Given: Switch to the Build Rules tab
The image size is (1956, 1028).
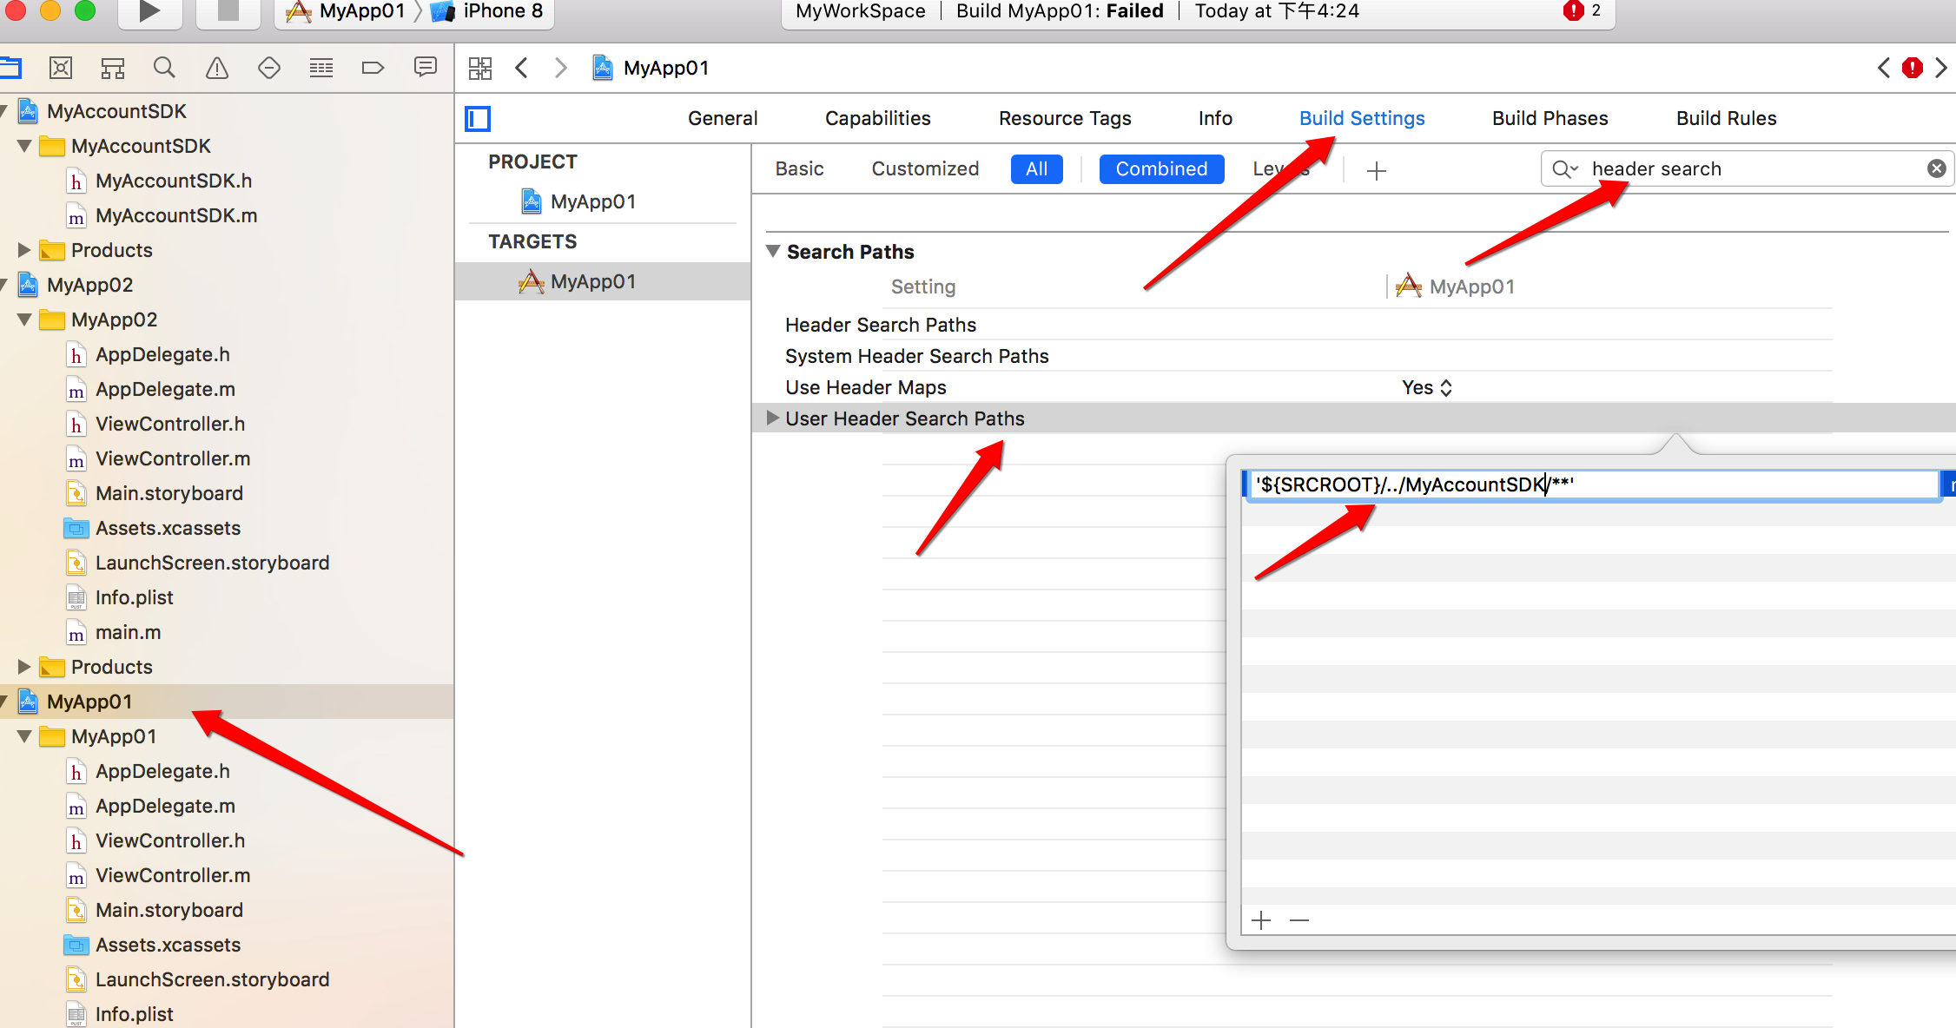Looking at the screenshot, I should (x=1726, y=118).
